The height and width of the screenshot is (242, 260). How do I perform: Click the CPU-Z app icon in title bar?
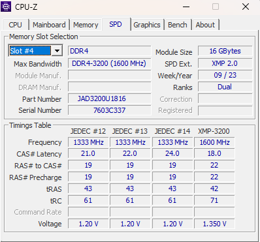click(6, 7)
